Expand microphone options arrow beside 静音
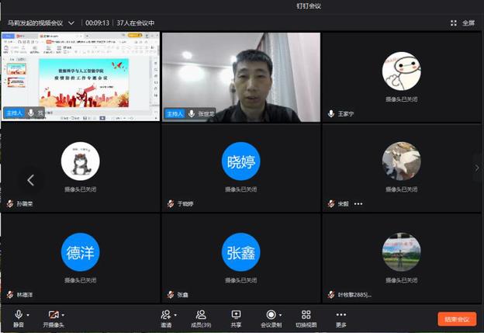The image size is (484, 333). click(x=29, y=314)
